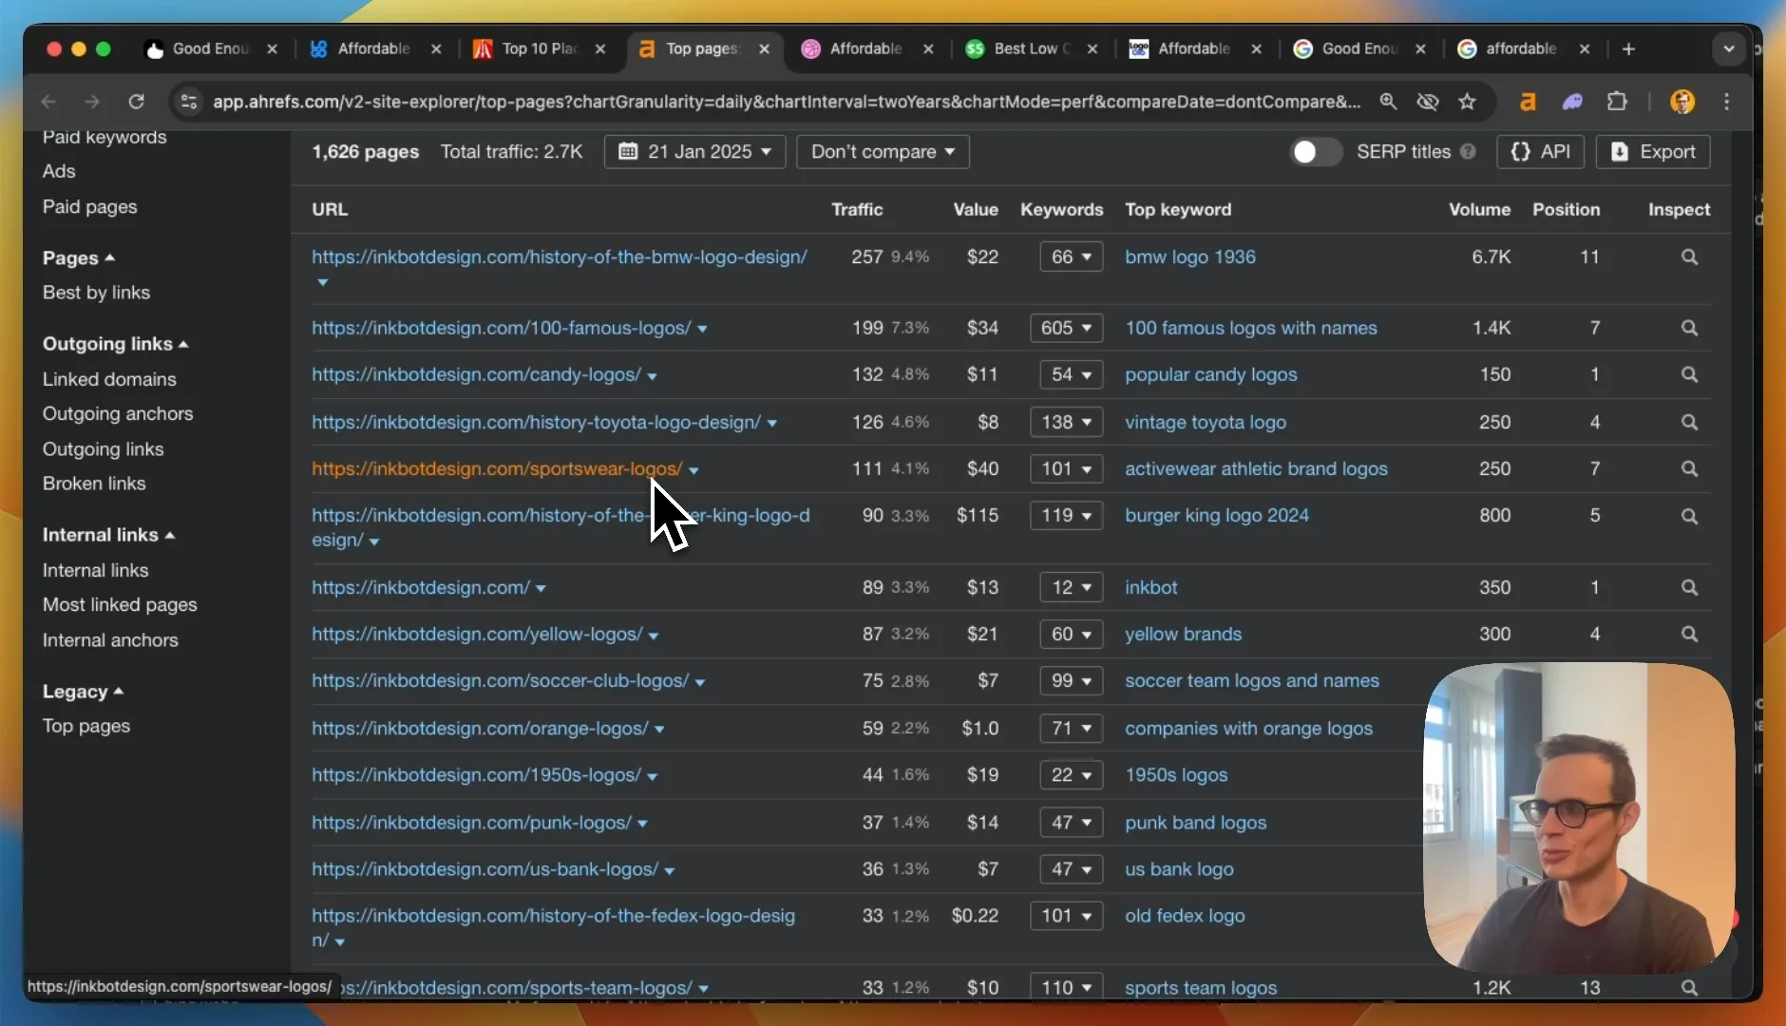
Task: Sort table by the Traffic column header
Action: [857, 210]
